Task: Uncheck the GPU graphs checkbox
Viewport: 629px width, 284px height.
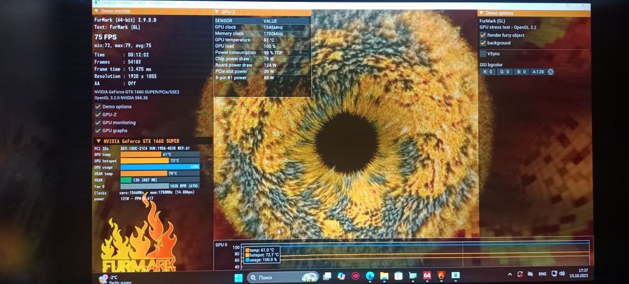Action: coord(98,130)
